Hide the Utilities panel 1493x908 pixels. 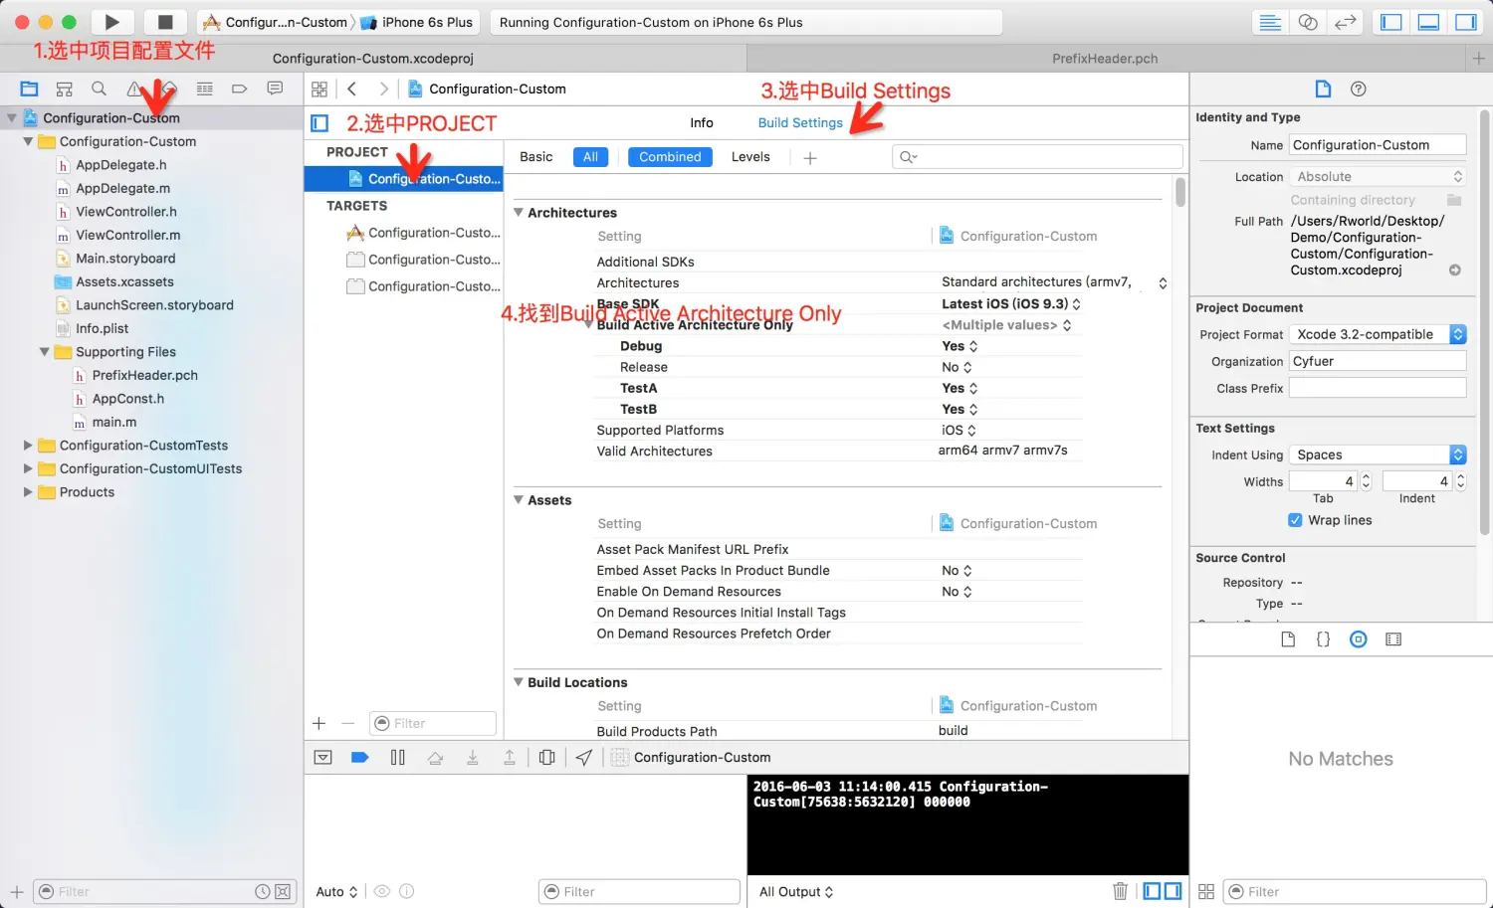click(1465, 22)
